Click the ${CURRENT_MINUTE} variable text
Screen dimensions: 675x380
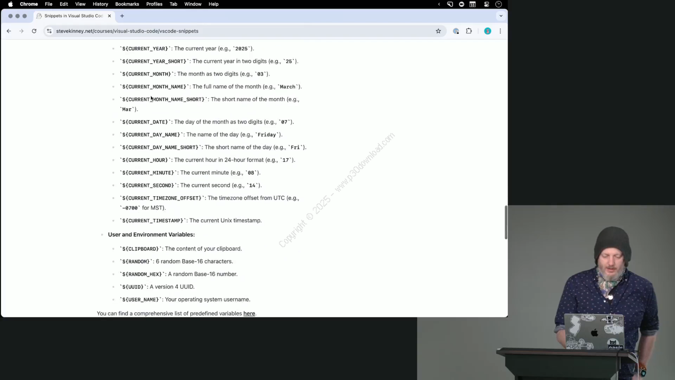pyautogui.click(x=148, y=173)
